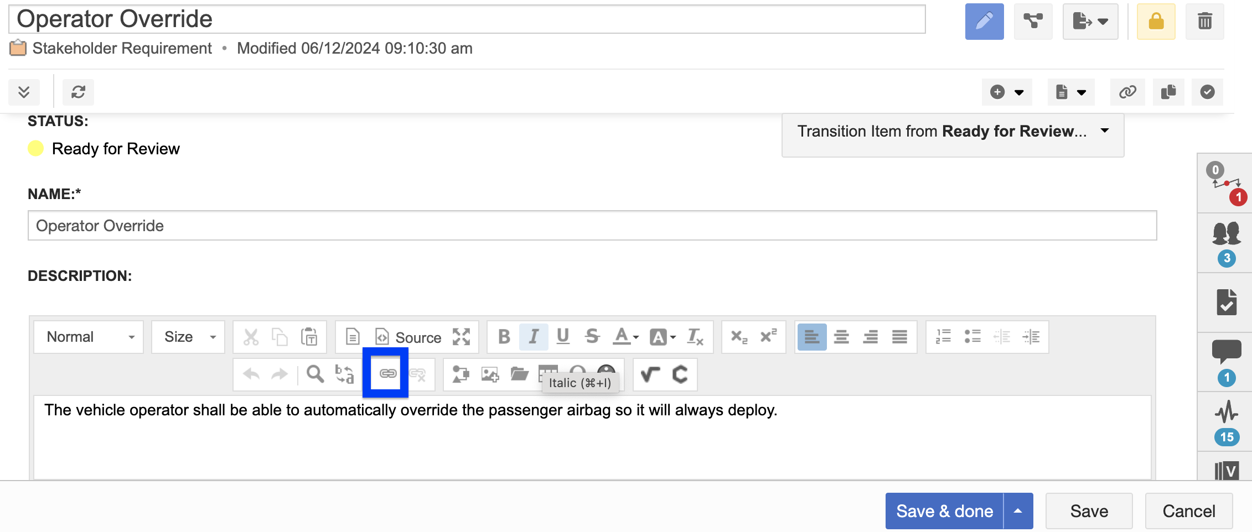Toggle Bold formatting
This screenshot has height=532, width=1252.
504,337
